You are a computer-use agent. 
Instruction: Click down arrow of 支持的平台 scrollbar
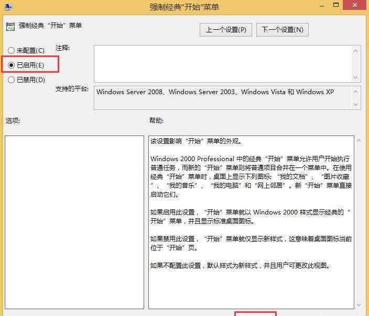[356, 105]
